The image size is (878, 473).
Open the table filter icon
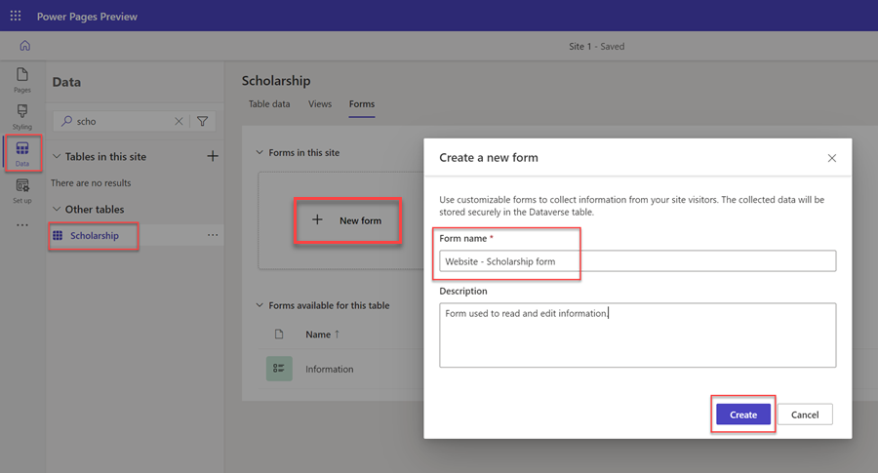point(203,122)
